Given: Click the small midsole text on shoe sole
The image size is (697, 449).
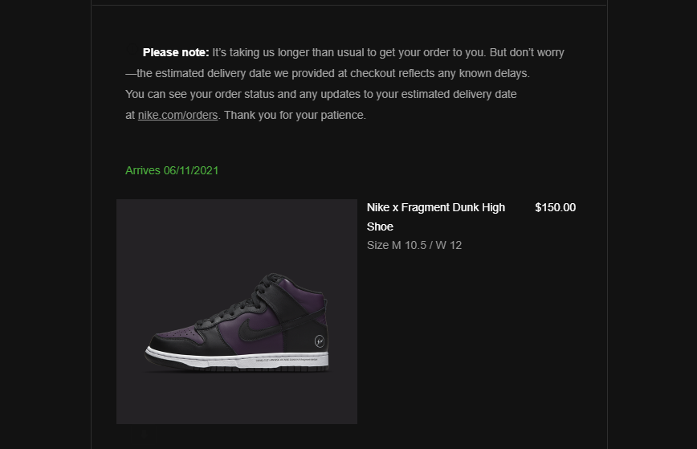Looking at the screenshot, I should (287, 359).
